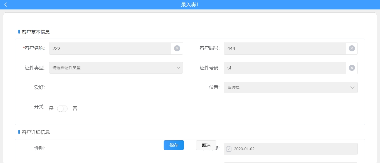This screenshot has width=380, height=163.
Task: Click the 取消 button
Action: coord(206,145)
